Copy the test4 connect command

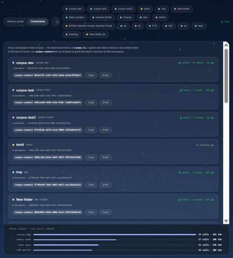pos(91,158)
